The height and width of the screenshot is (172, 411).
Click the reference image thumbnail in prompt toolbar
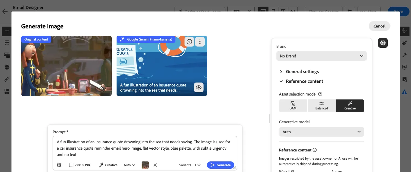point(145,165)
